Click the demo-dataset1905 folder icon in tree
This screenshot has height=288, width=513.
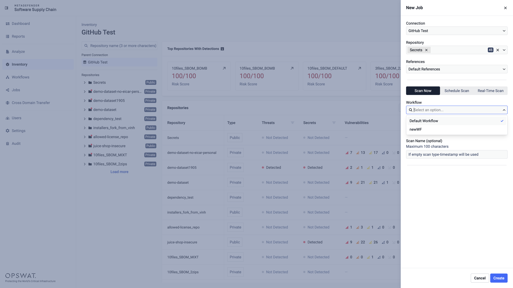90,101
